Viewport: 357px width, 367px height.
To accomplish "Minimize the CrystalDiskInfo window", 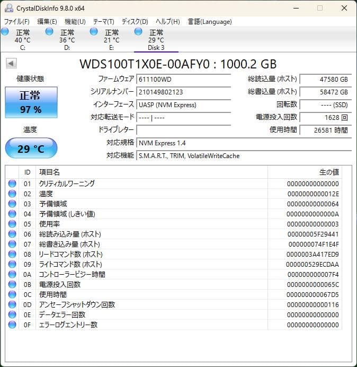I will tap(296, 8).
